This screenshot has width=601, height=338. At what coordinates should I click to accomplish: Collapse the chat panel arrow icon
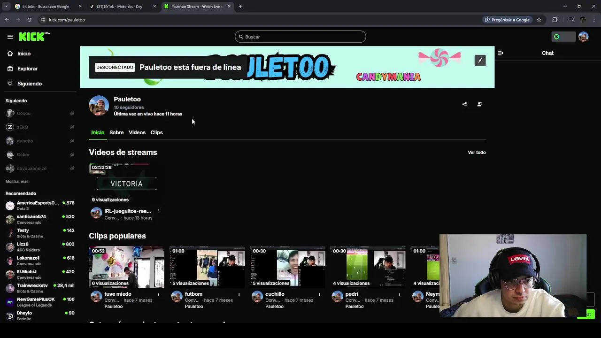pos(501,53)
